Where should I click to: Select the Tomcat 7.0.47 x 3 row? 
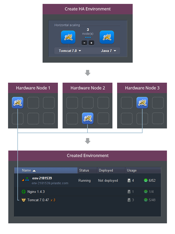pos(88,200)
